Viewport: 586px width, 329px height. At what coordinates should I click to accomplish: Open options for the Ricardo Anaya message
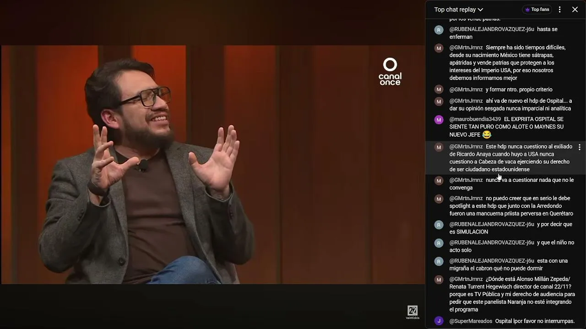(580, 147)
